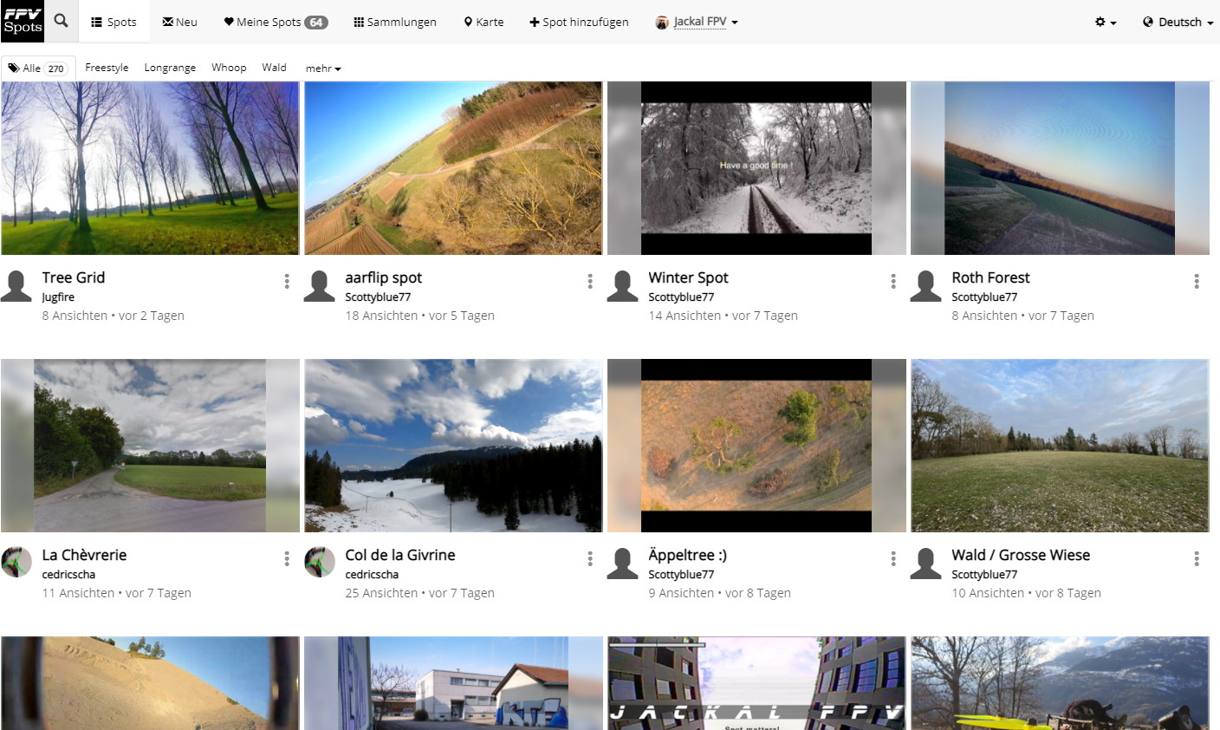Click the 64 badge on Meine Spots

(316, 23)
